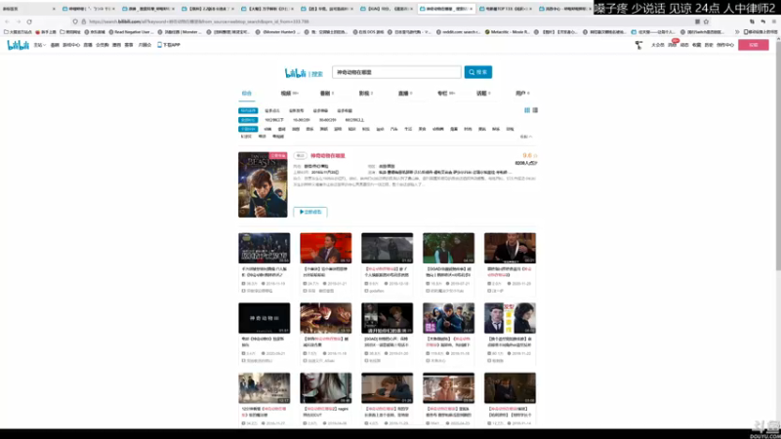This screenshot has height=439, width=781.
Task: Click the blue 搜索 search button
Action: point(478,72)
